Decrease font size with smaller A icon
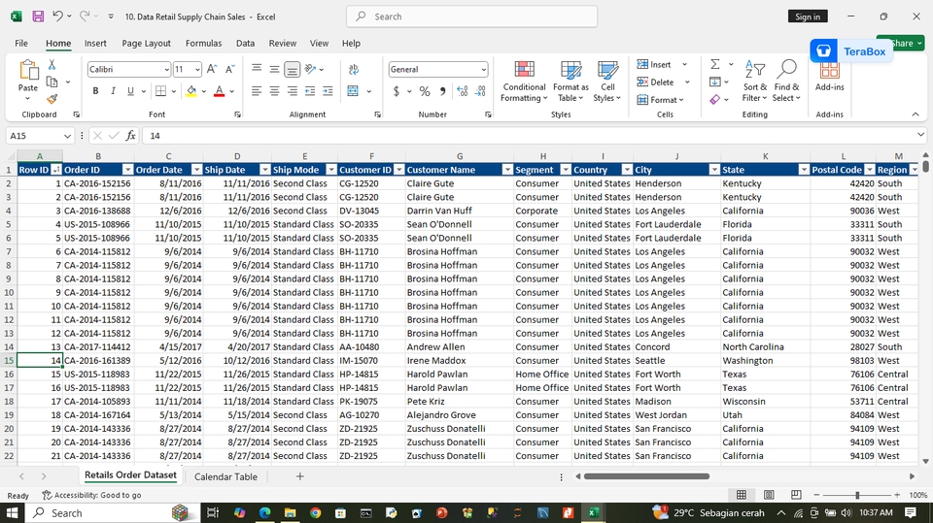The height and width of the screenshot is (523, 933). click(x=230, y=69)
